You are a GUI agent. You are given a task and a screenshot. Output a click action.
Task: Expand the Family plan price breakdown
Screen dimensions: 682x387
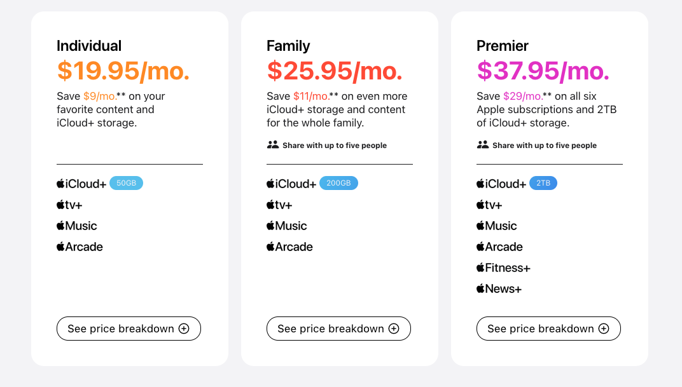(338, 329)
